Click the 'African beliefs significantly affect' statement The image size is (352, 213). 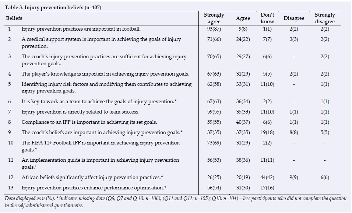(92, 178)
